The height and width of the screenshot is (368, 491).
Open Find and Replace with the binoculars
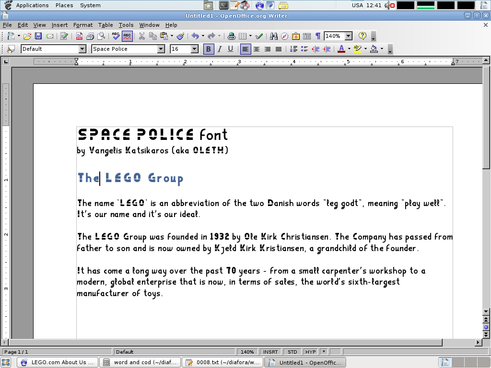pos(274,36)
